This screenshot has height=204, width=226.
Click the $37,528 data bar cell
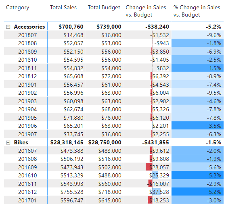click(147, 192)
